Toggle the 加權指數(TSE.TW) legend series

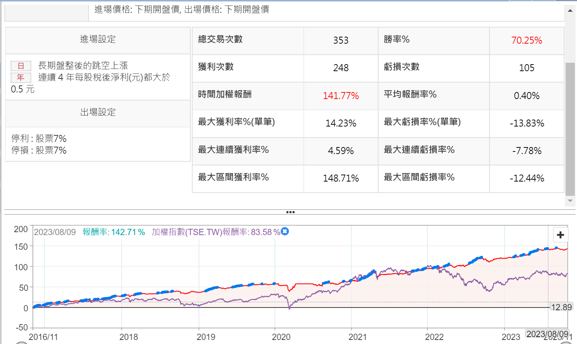coord(216,232)
